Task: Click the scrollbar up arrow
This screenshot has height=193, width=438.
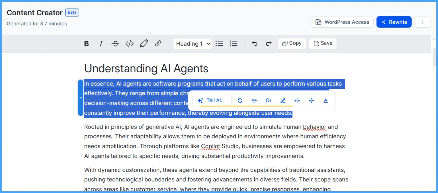Action: (434, 39)
